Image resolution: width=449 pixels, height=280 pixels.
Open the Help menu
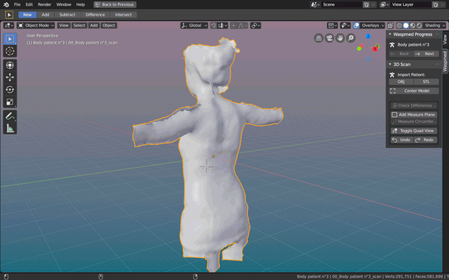pos(81,5)
